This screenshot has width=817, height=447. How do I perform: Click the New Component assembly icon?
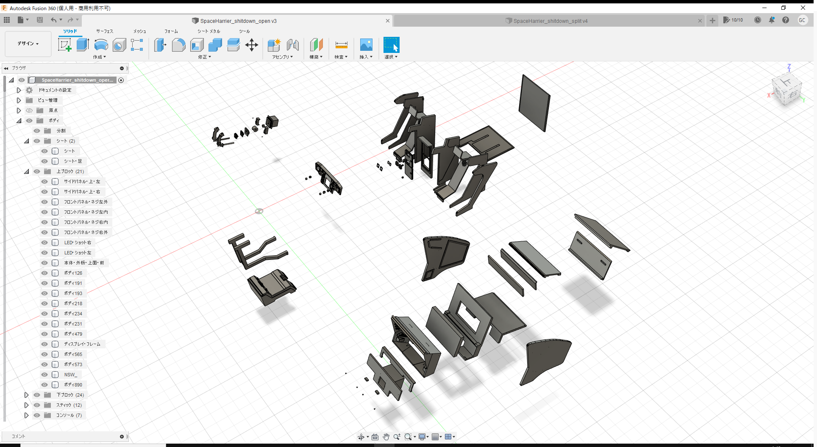tap(274, 44)
